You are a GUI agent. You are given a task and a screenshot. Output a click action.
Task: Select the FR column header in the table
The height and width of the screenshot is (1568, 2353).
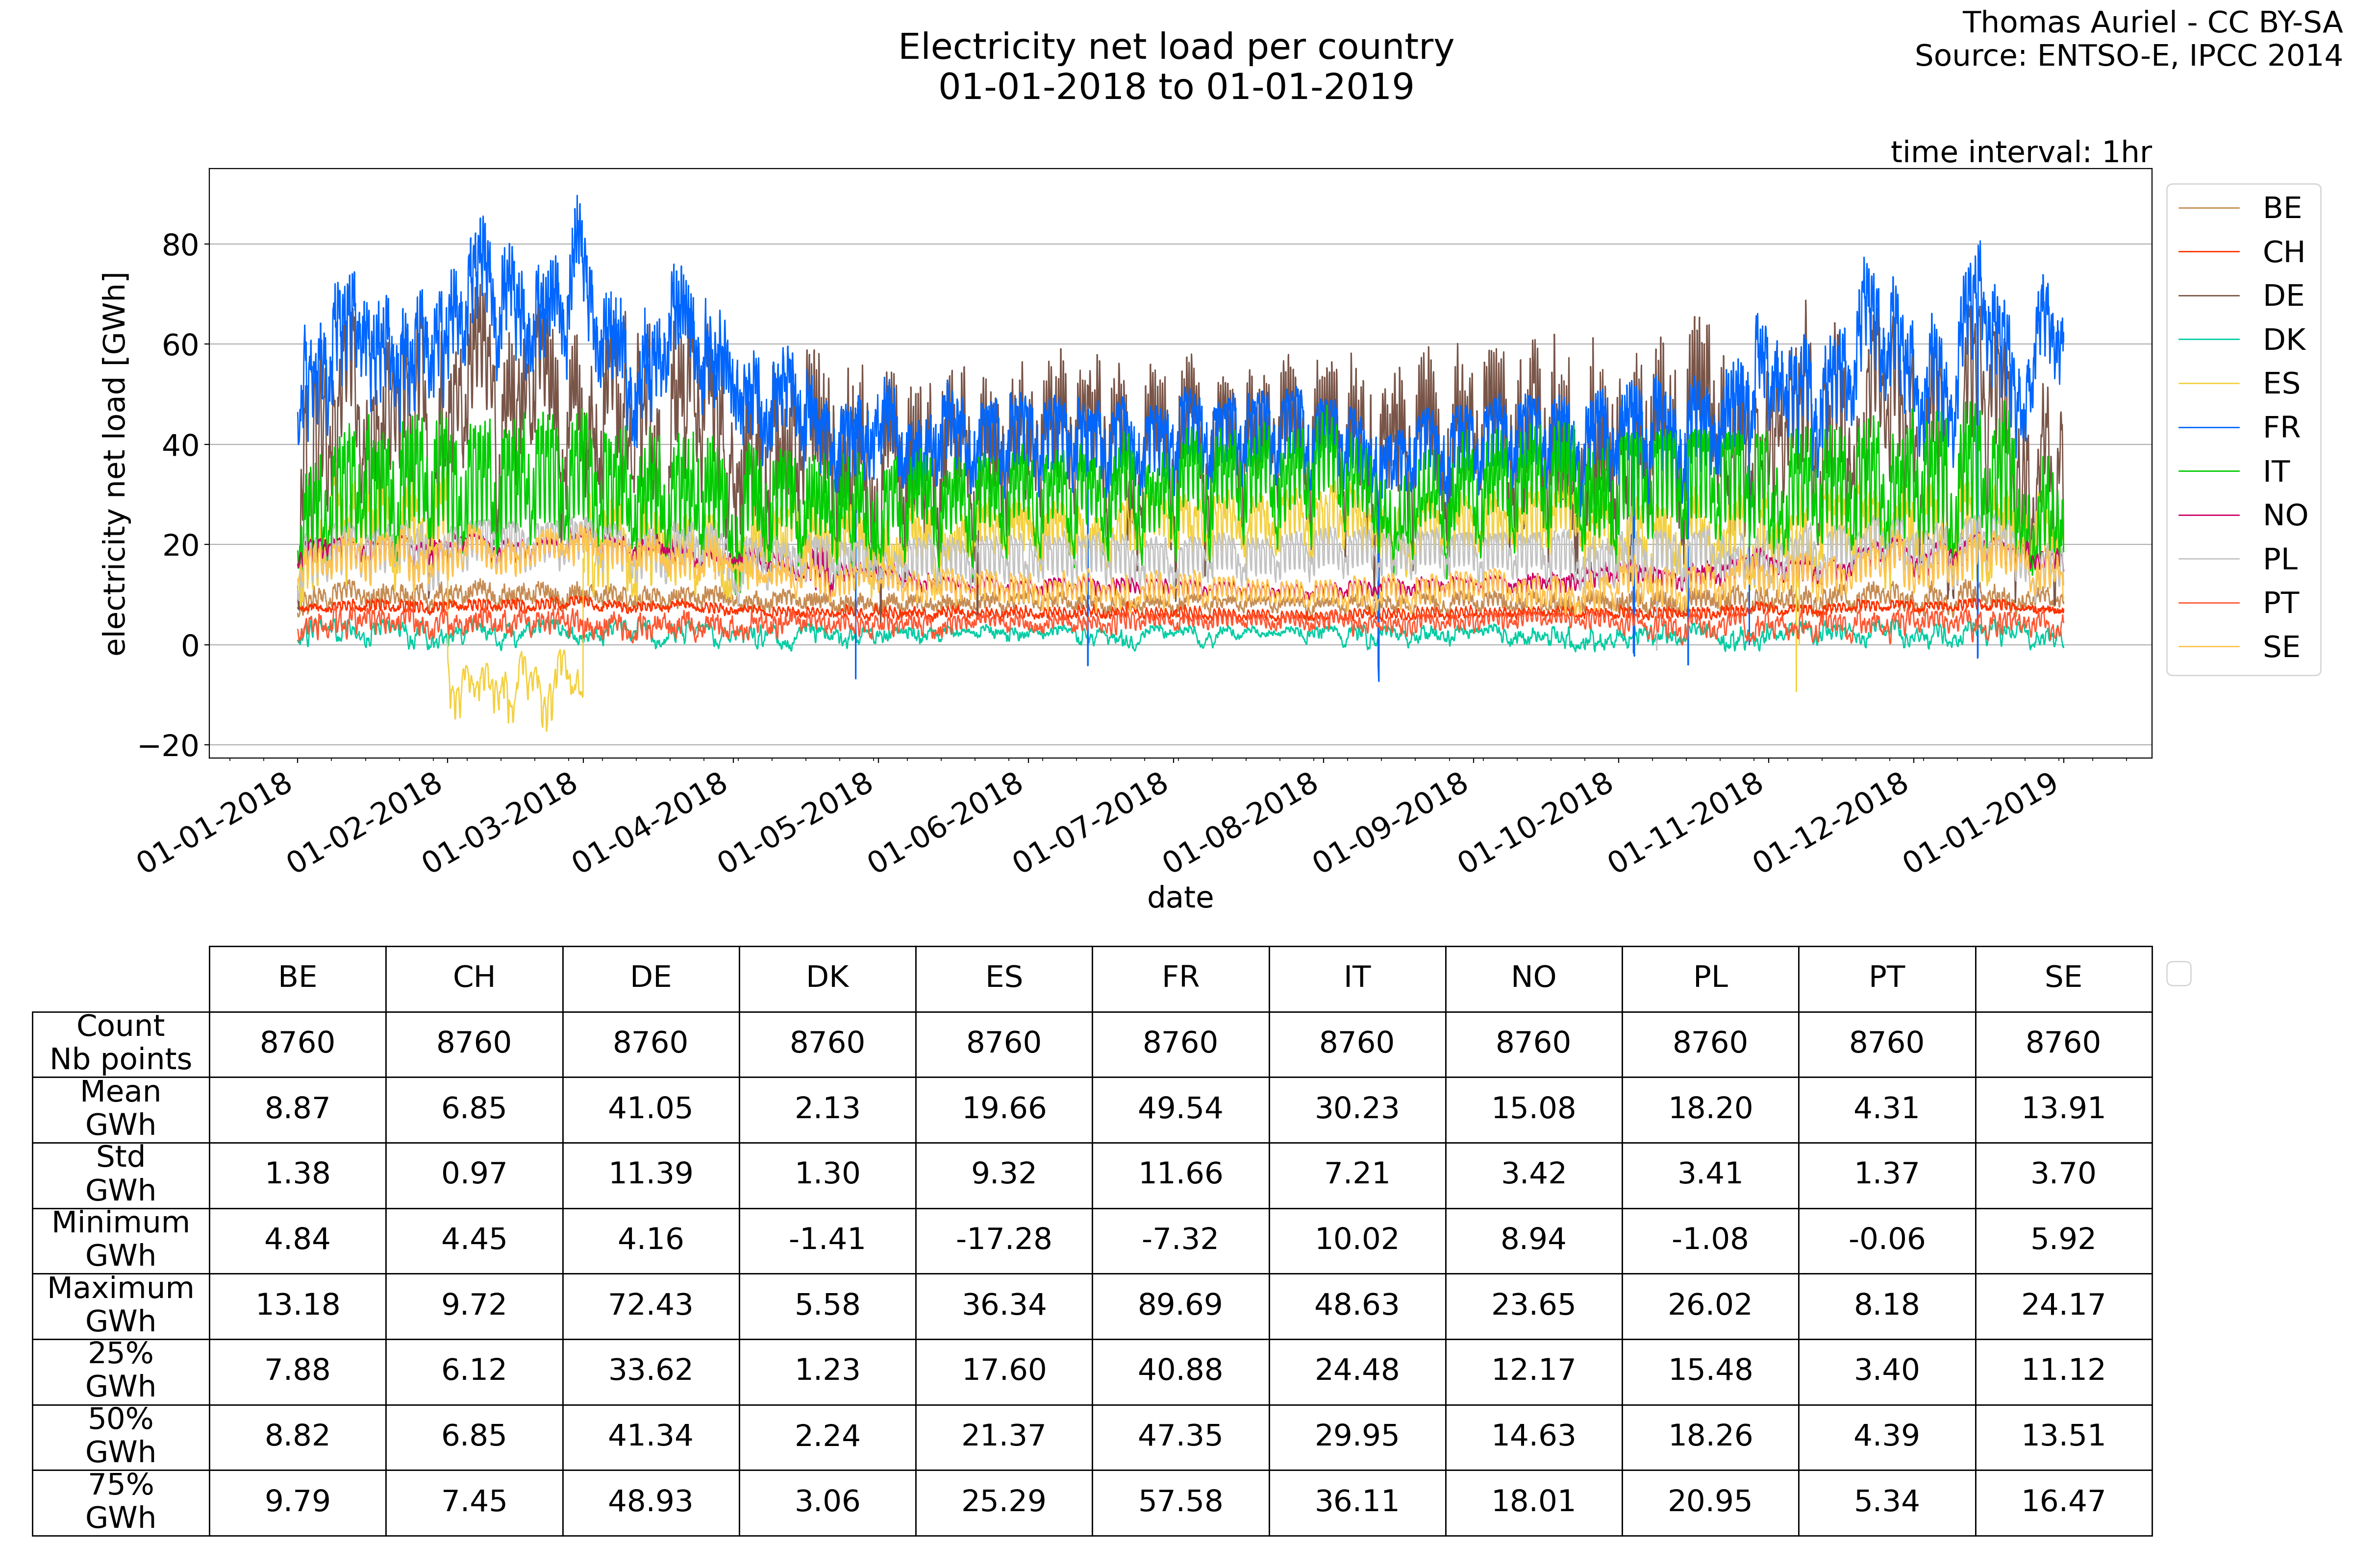[1179, 978]
